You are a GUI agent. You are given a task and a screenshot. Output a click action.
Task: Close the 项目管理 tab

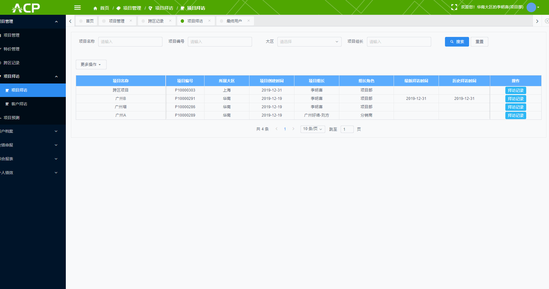tap(131, 21)
